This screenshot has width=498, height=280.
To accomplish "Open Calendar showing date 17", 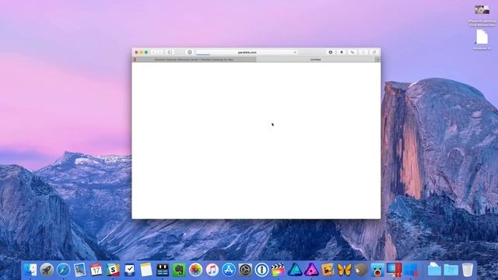I will pos(96,270).
